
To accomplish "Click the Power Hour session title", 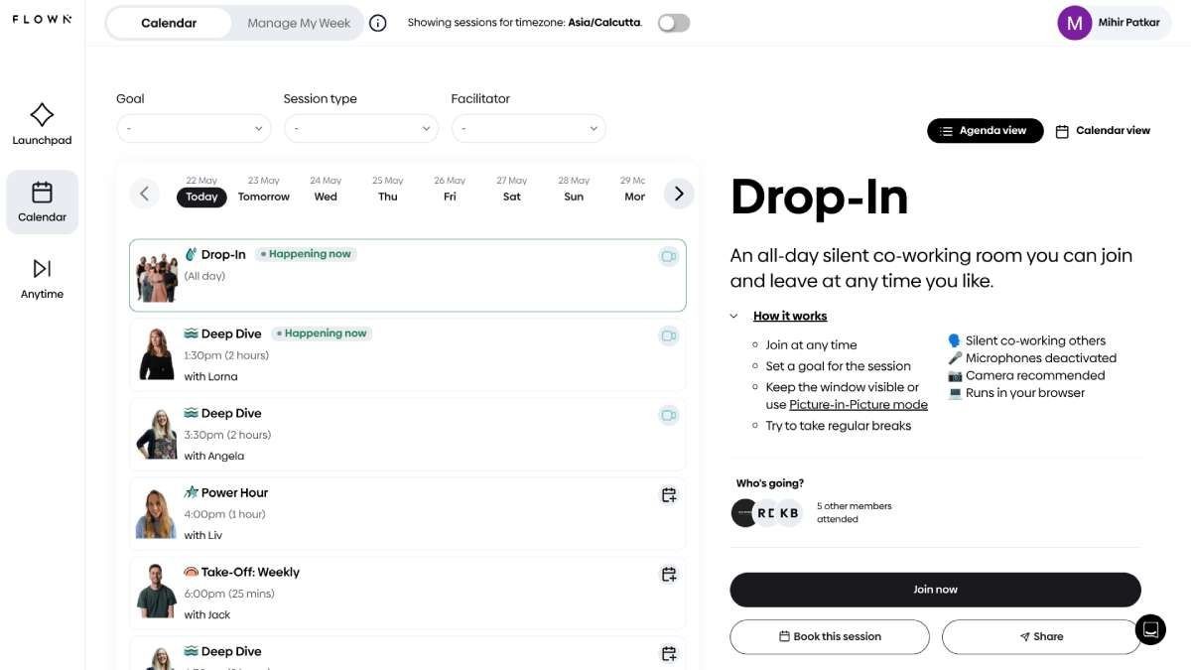I will (x=234, y=492).
